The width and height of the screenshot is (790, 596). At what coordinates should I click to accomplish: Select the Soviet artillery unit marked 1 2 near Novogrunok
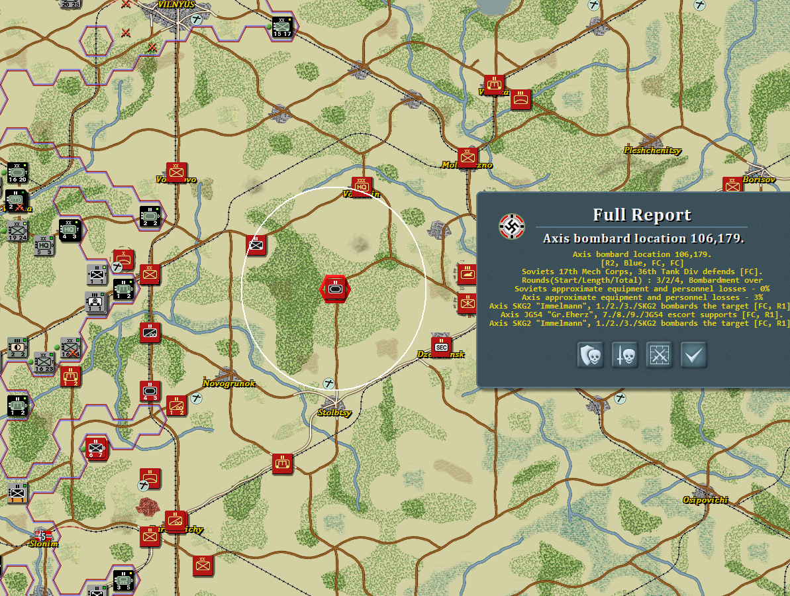pos(176,405)
